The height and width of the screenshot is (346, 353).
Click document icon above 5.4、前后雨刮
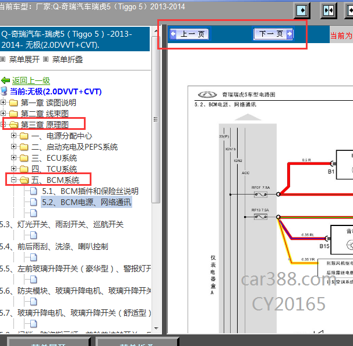[x=34, y=235]
